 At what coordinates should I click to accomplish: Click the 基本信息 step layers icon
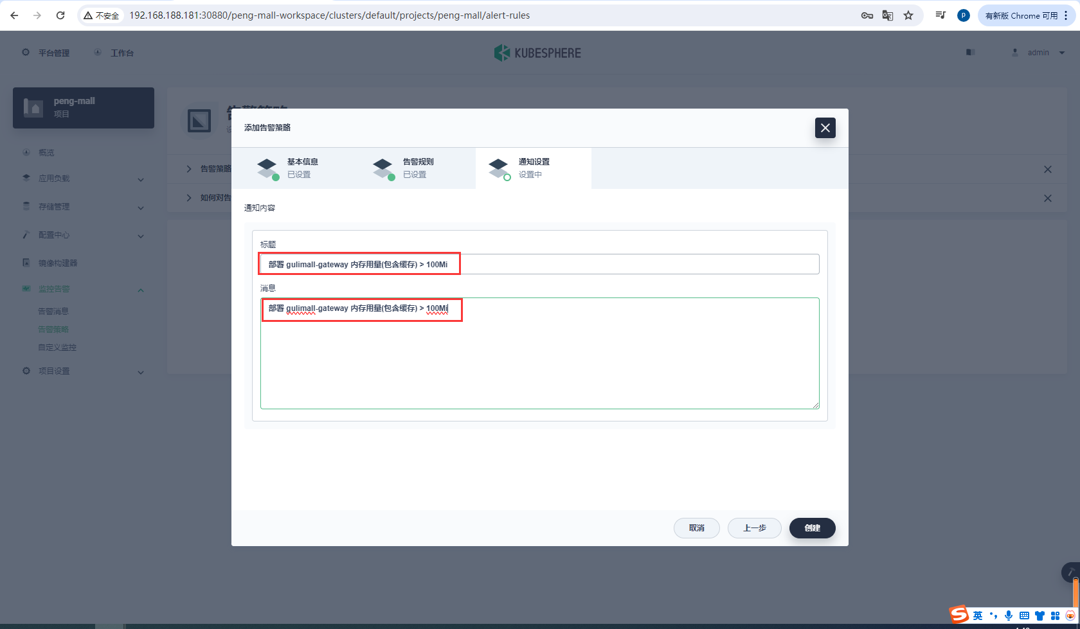point(267,169)
